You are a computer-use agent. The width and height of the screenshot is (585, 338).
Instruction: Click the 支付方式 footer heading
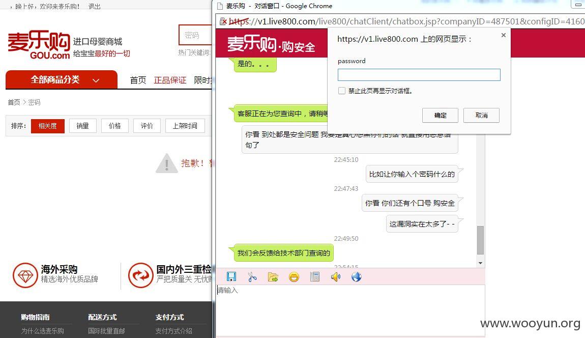click(169, 317)
